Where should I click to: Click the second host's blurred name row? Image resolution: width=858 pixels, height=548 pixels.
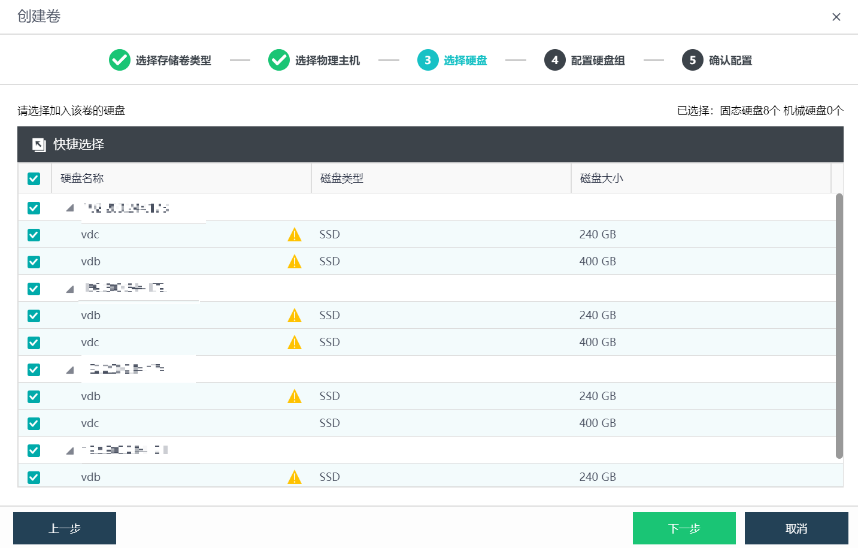(x=125, y=288)
